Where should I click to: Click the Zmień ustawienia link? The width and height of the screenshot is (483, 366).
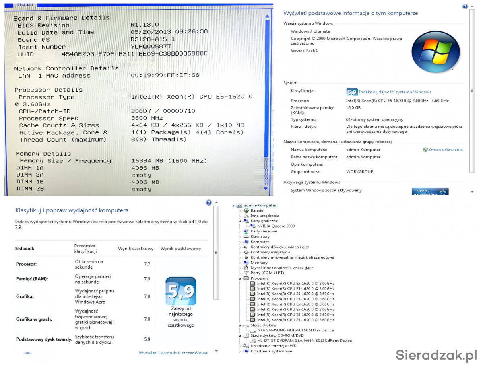click(x=445, y=150)
